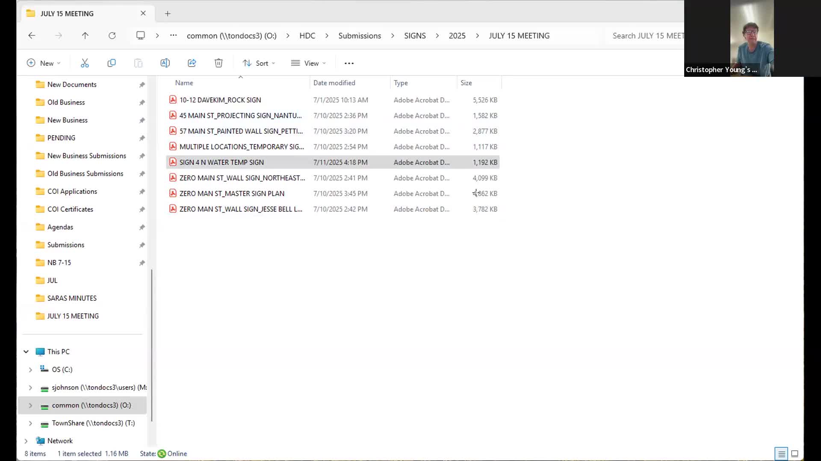Click the Share icon
Image resolution: width=821 pixels, height=461 pixels.
pos(192,63)
